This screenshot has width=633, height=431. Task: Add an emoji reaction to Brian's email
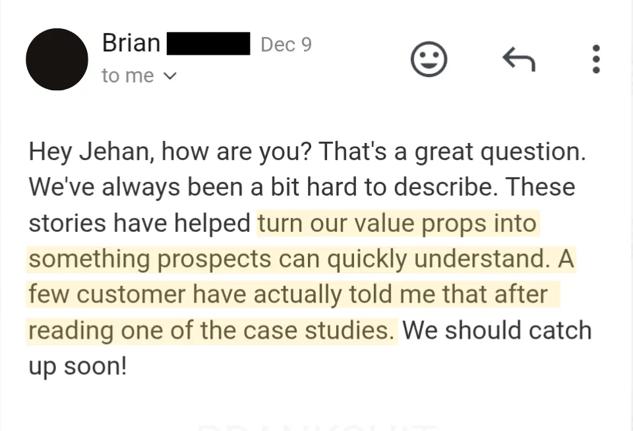[429, 59]
